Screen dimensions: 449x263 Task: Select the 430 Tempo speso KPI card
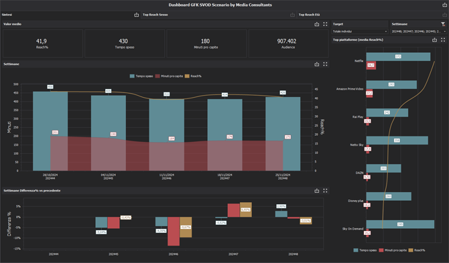(125, 43)
